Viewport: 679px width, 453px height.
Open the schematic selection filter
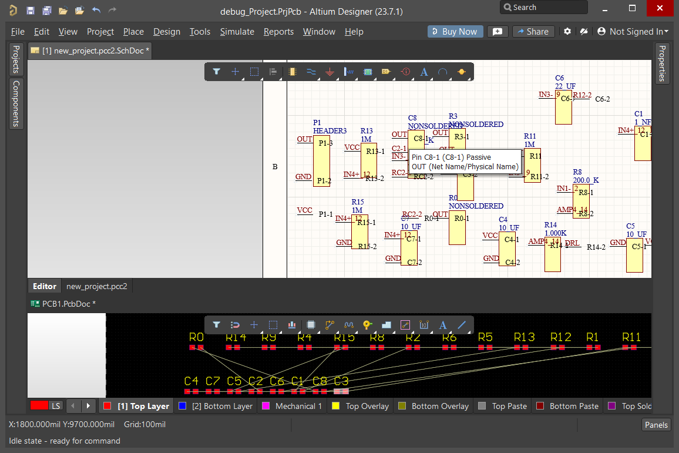tap(216, 72)
